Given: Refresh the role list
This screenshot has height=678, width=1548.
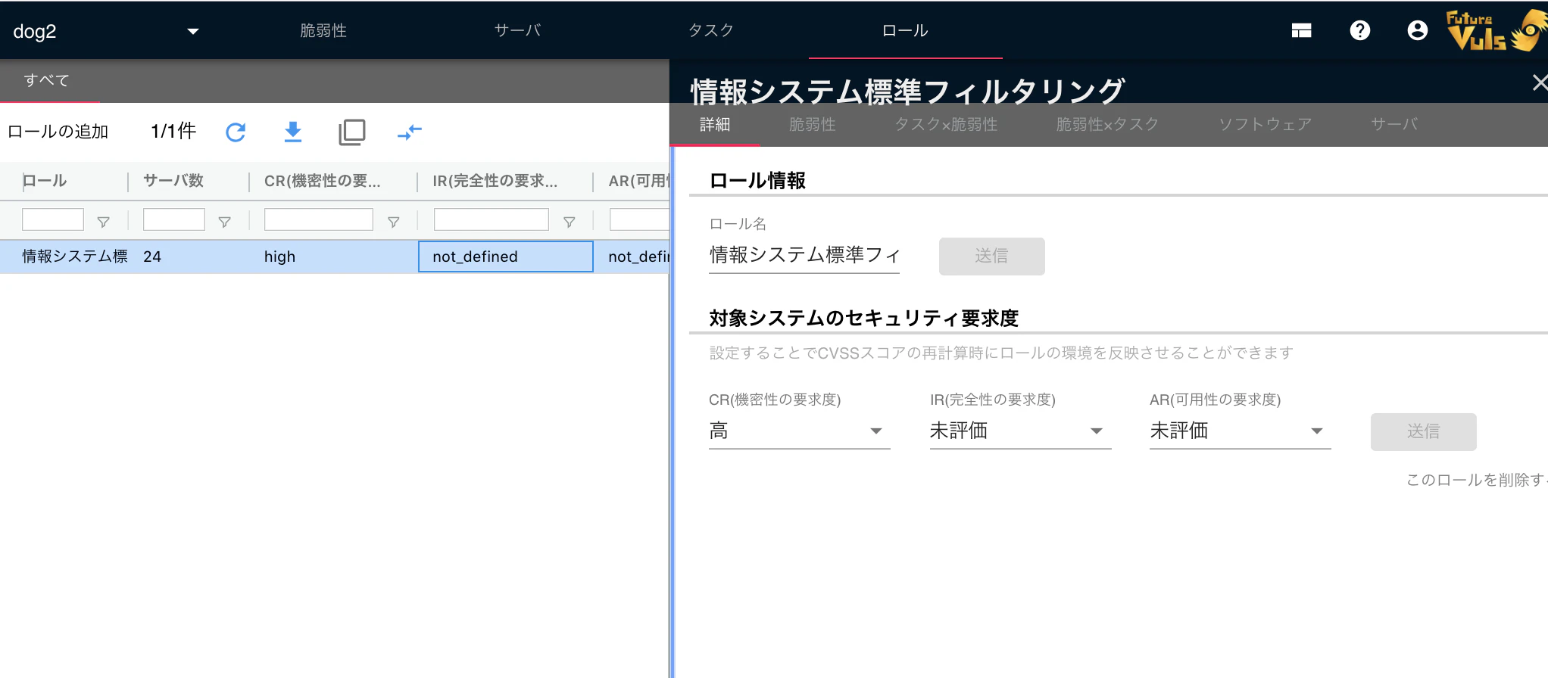Looking at the screenshot, I should point(236,132).
